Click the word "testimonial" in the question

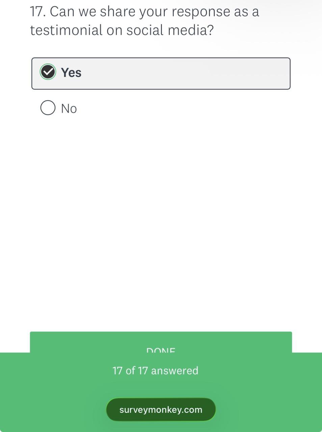click(x=66, y=30)
